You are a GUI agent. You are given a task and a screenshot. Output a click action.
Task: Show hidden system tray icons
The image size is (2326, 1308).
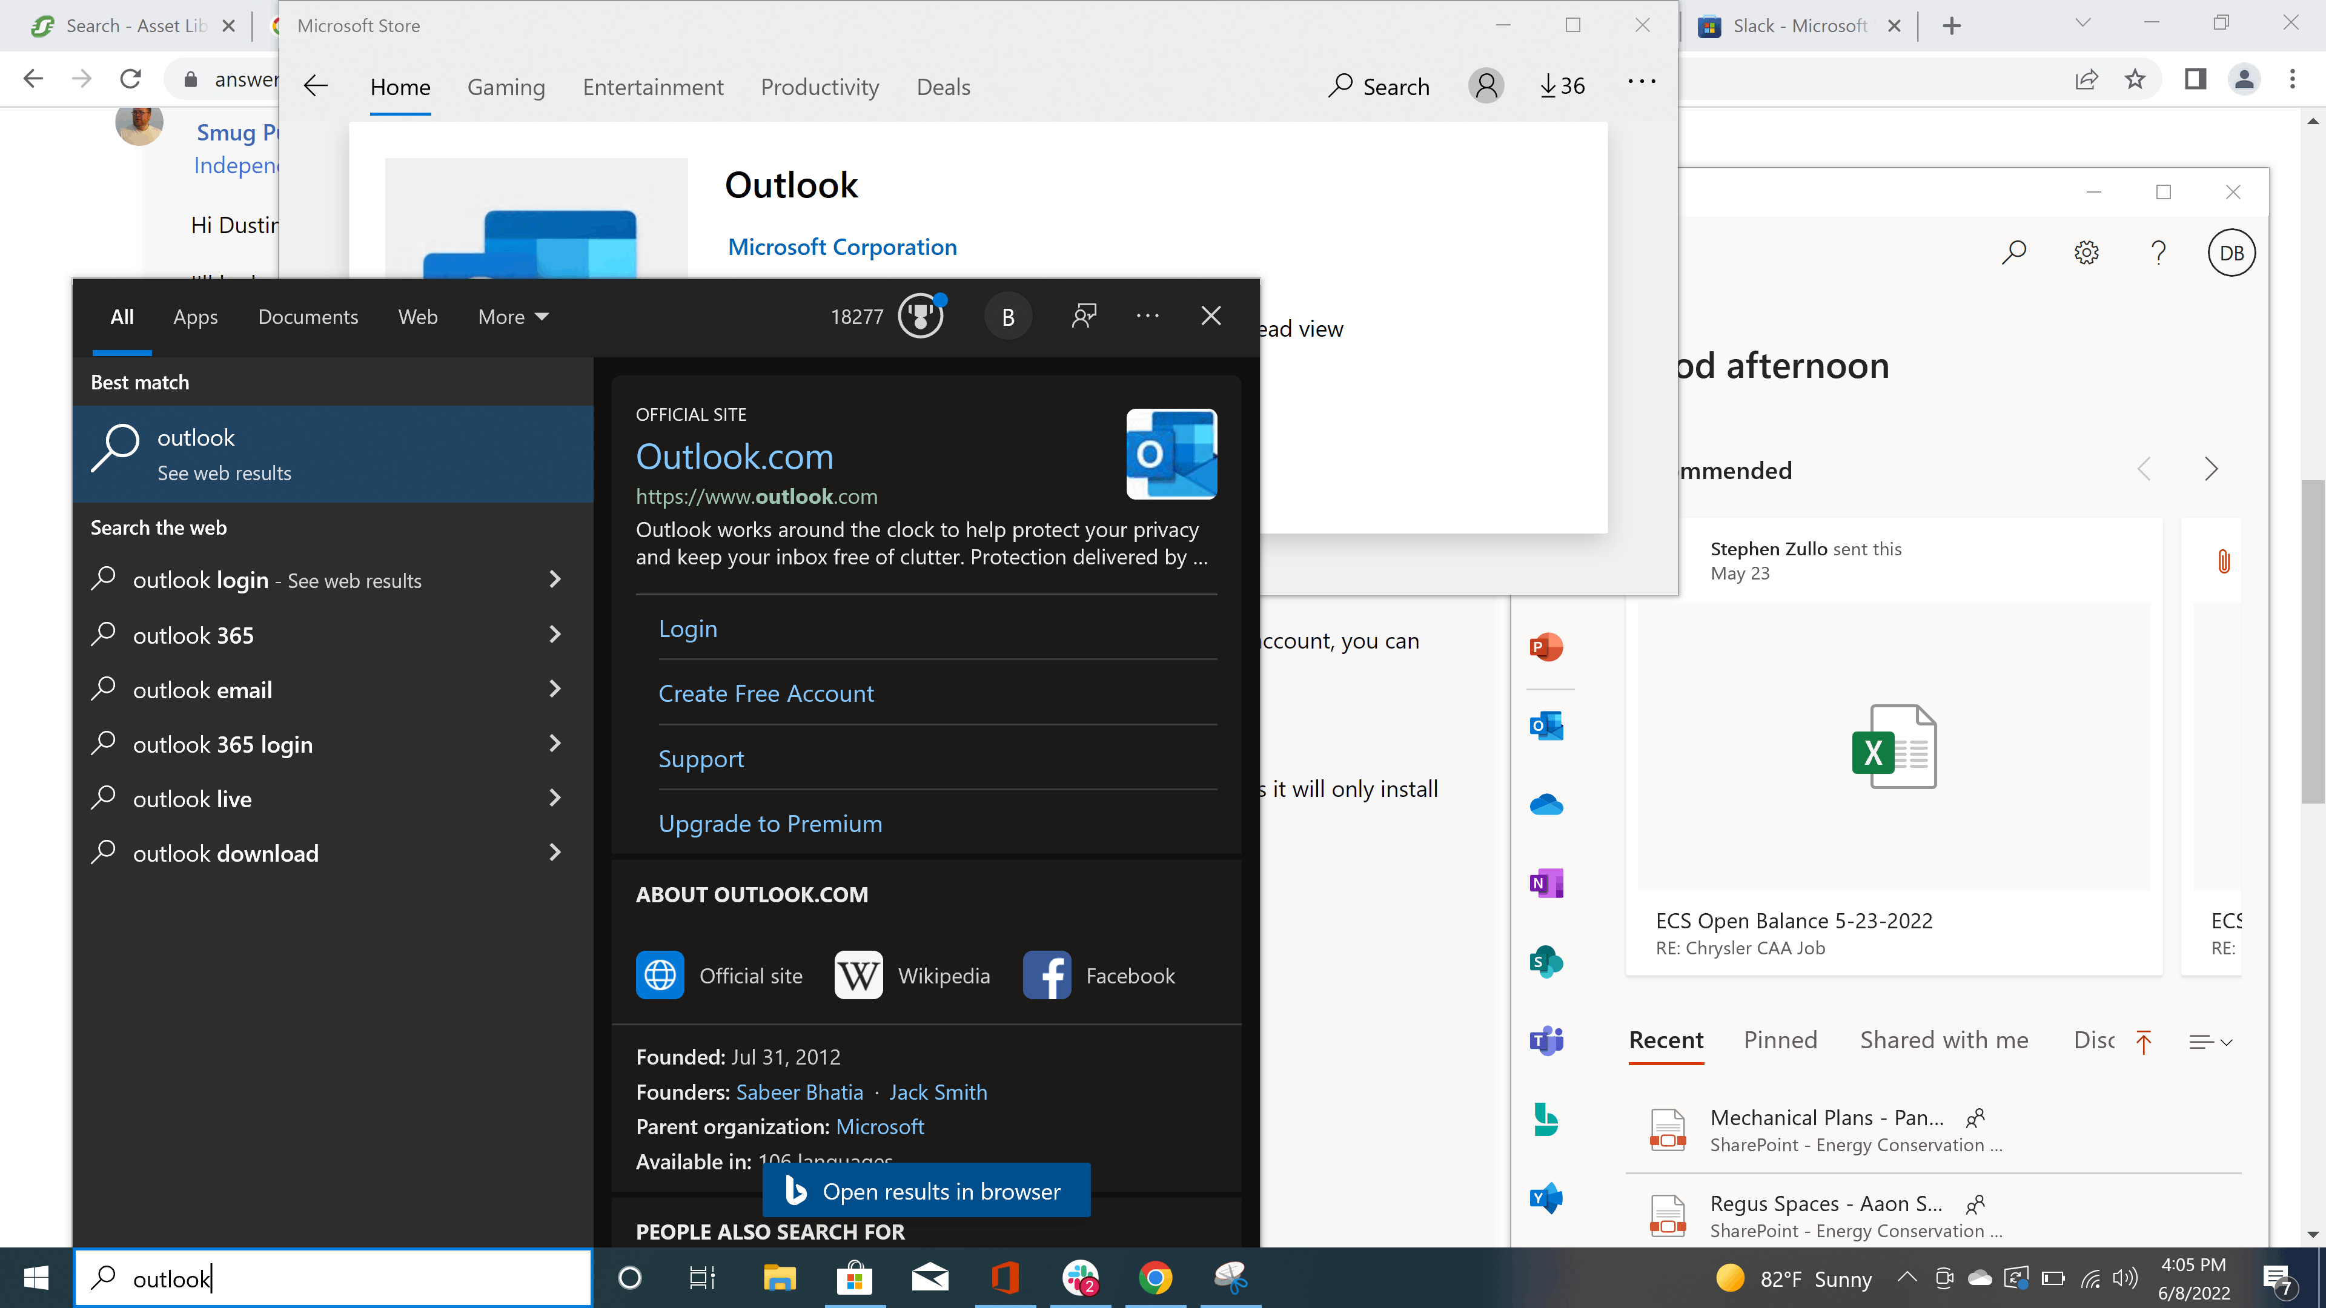[x=1907, y=1277]
